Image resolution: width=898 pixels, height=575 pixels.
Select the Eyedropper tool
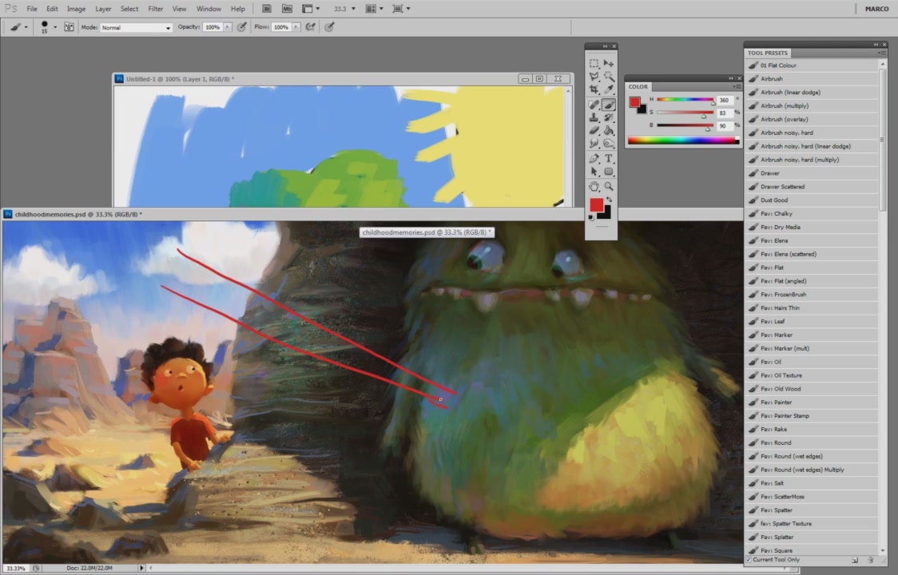609,89
